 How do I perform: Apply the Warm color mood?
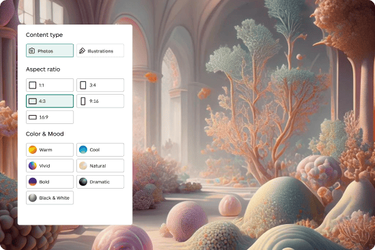pyautogui.click(x=50, y=150)
